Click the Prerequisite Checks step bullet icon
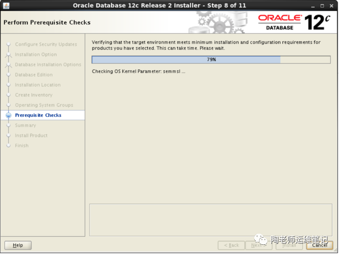 (8, 115)
